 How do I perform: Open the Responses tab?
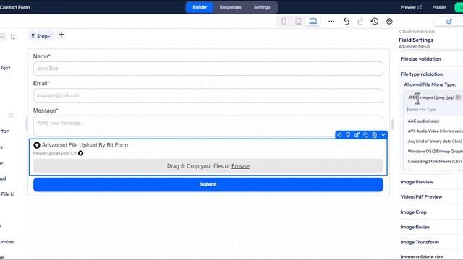[230, 7]
